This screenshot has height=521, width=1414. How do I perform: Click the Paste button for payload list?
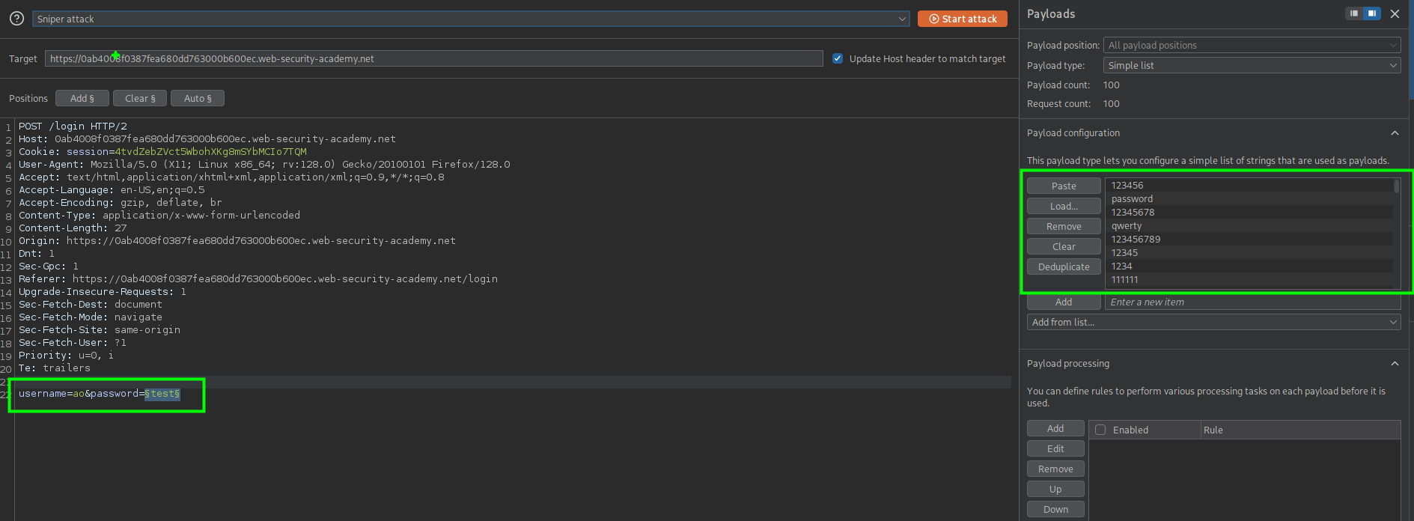pyautogui.click(x=1063, y=186)
